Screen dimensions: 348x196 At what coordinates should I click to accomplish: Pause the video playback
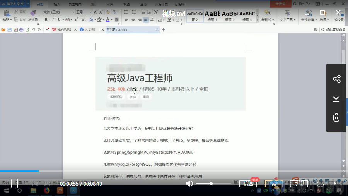[15, 184]
